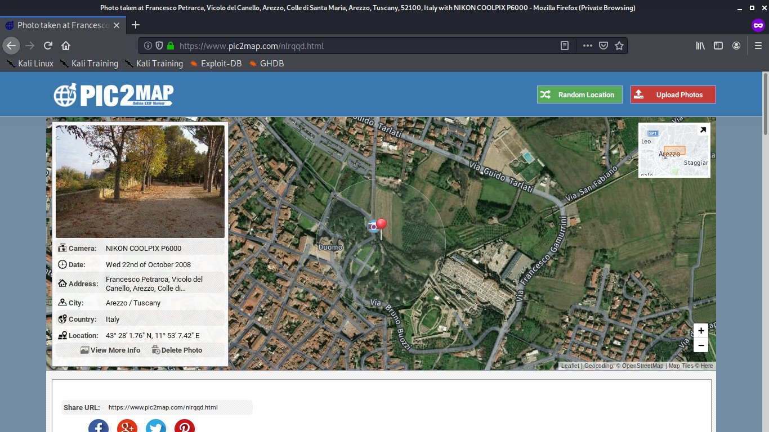Click the red location pin marker
This screenshot has height=432, width=769.
click(x=381, y=225)
